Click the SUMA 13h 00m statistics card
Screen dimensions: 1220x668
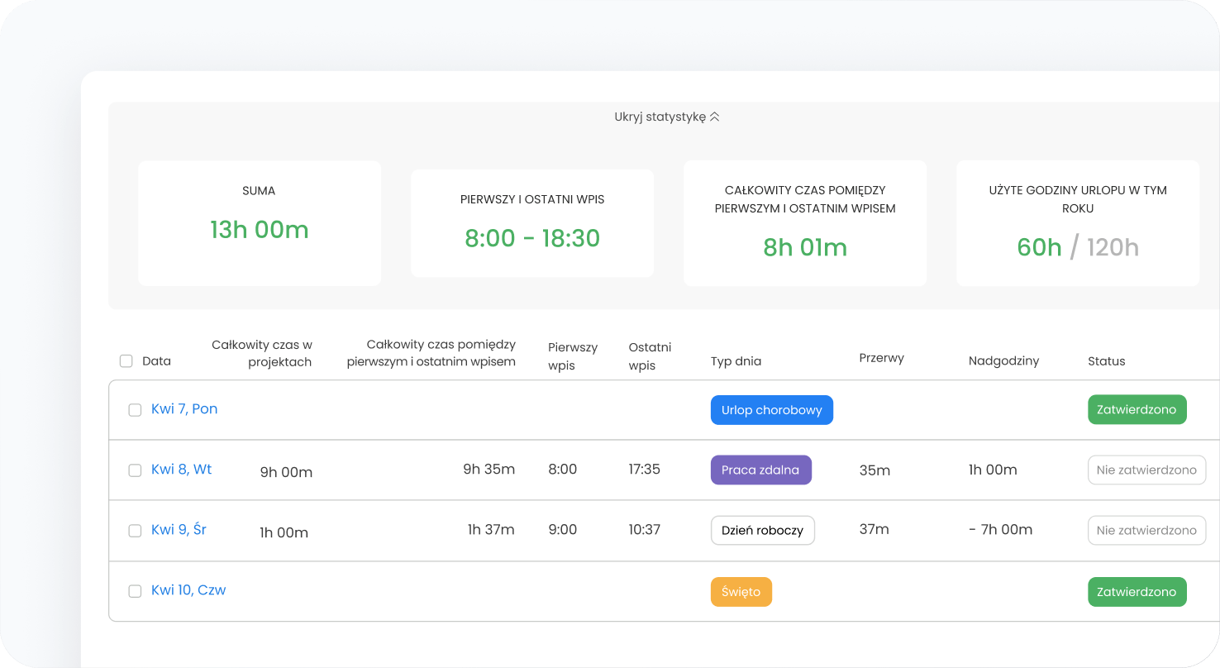tap(260, 223)
